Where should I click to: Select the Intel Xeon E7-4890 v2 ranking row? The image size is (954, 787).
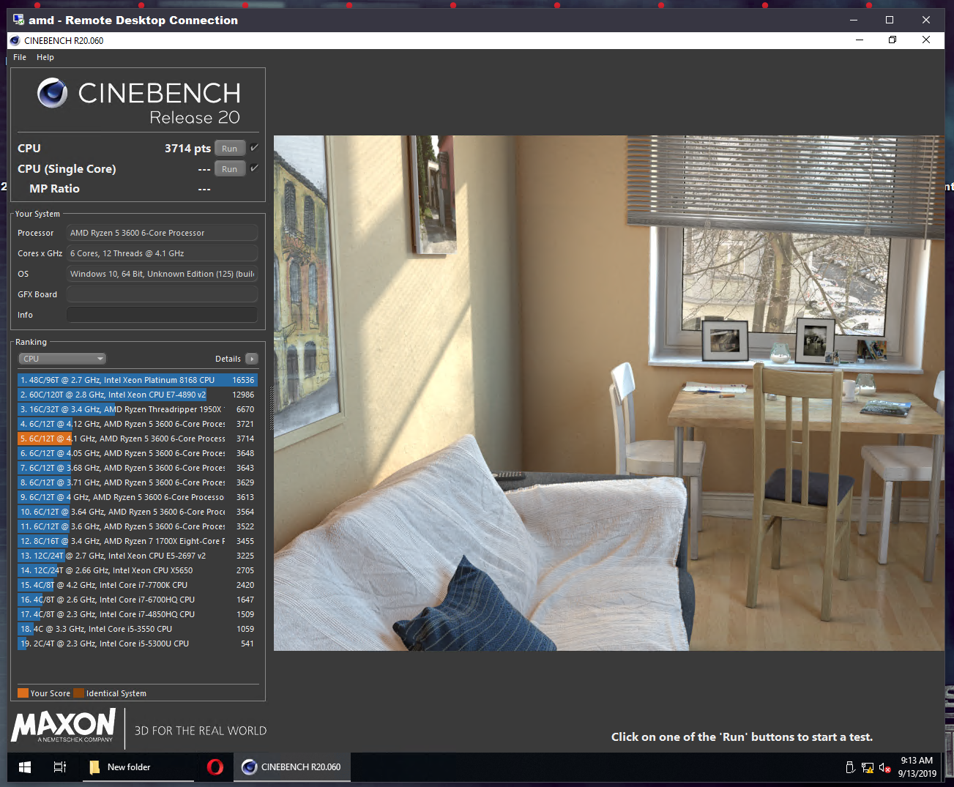pyautogui.click(x=138, y=395)
